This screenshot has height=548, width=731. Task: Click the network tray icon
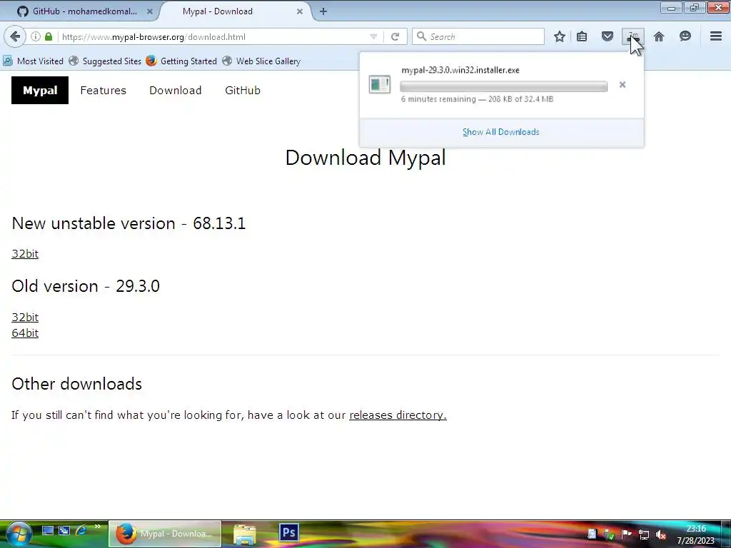644,534
